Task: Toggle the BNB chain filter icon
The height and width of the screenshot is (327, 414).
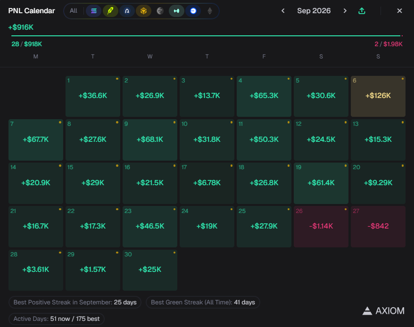Action: (x=143, y=11)
